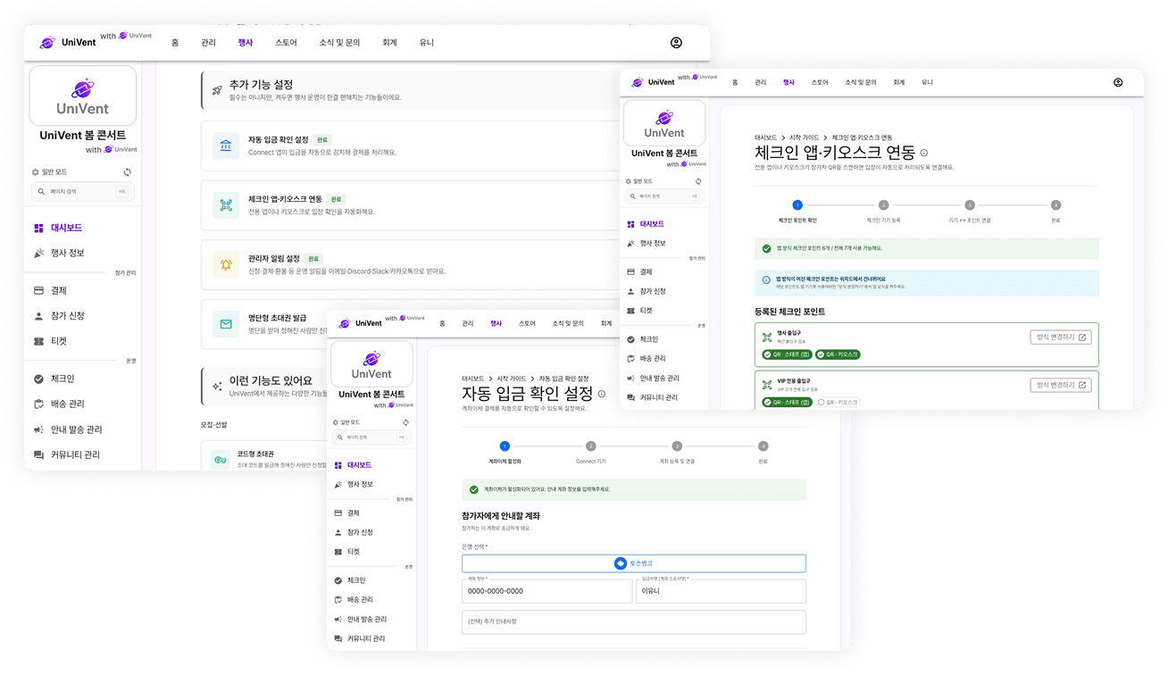1168x675 pixels.
Task: Select 관리 in 자동 입금 확인 설정 window nav
Action: point(468,323)
